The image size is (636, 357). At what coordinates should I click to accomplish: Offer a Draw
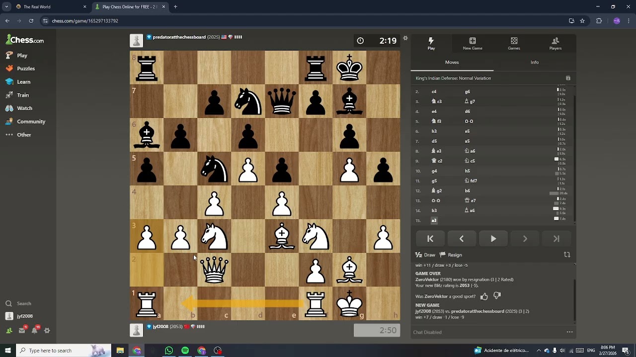point(425,255)
